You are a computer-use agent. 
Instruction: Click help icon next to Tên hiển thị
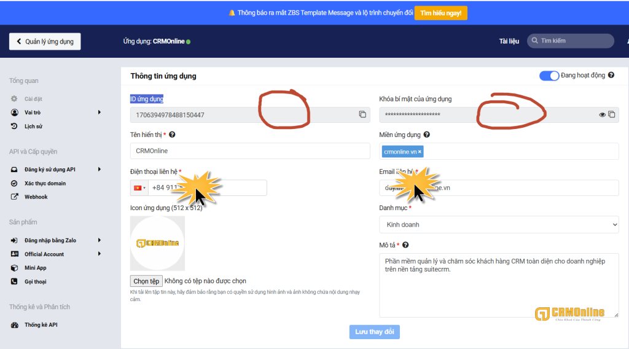coord(172,135)
